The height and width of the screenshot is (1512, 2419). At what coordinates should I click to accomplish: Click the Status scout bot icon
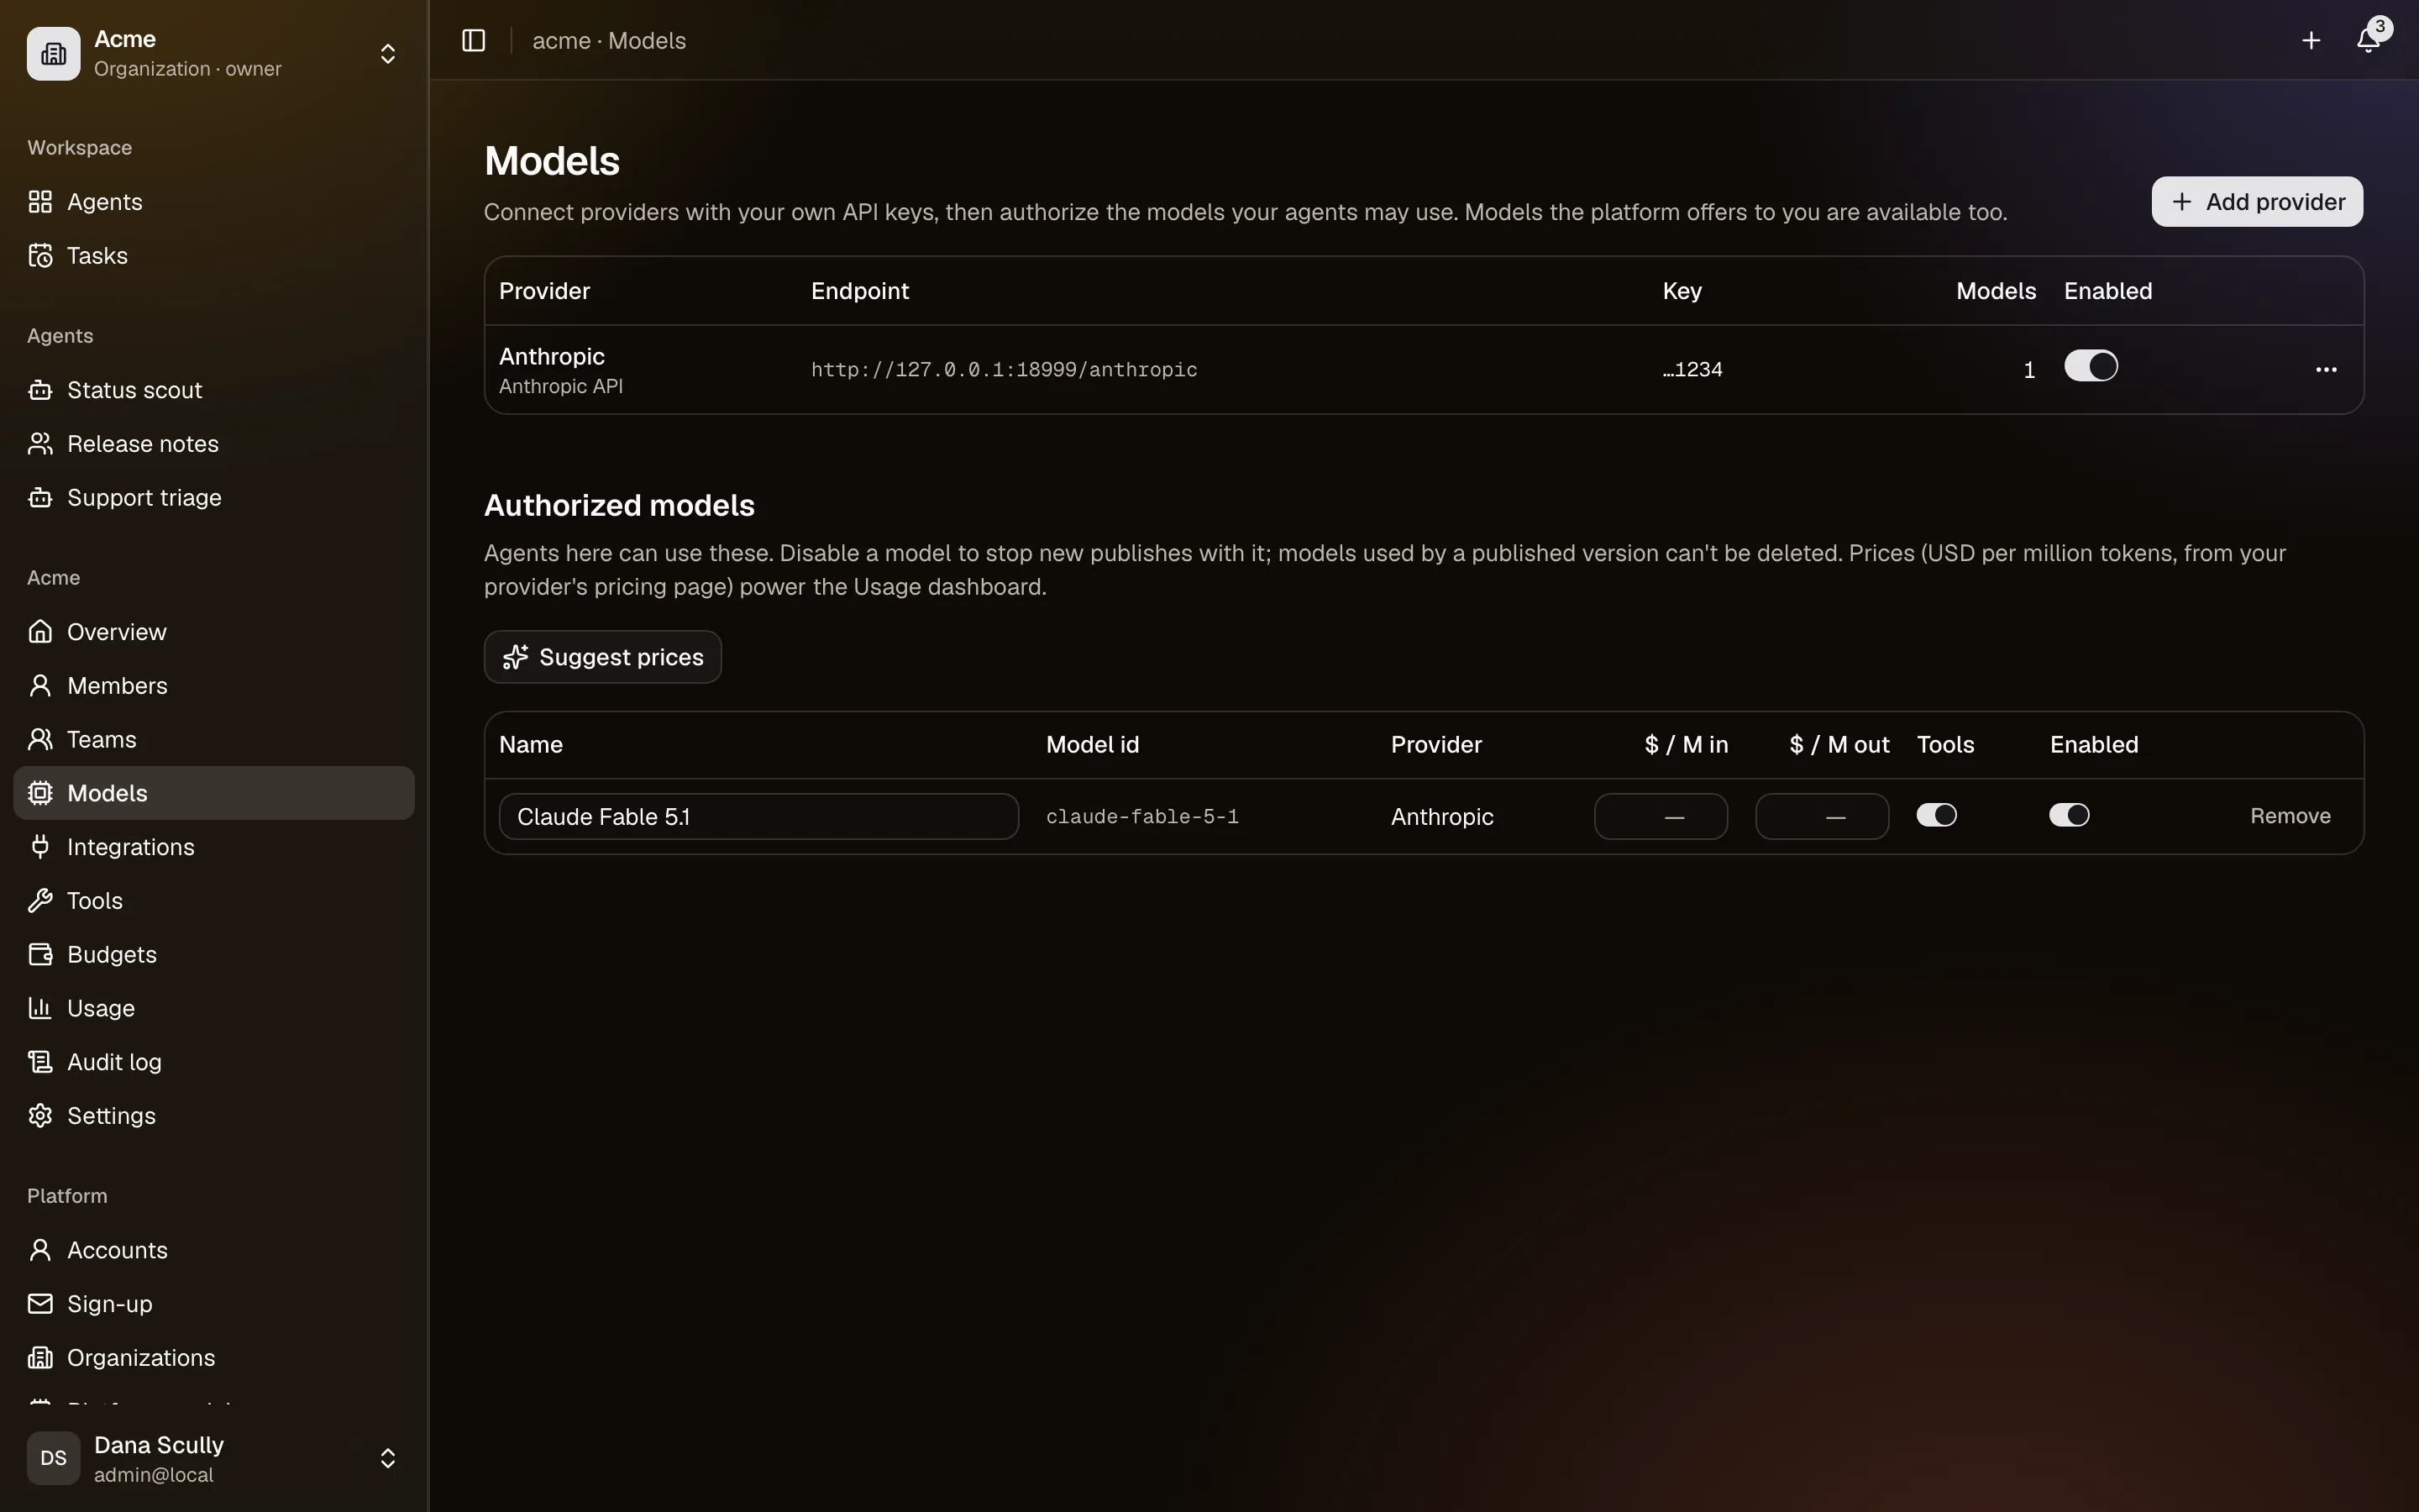(40, 390)
